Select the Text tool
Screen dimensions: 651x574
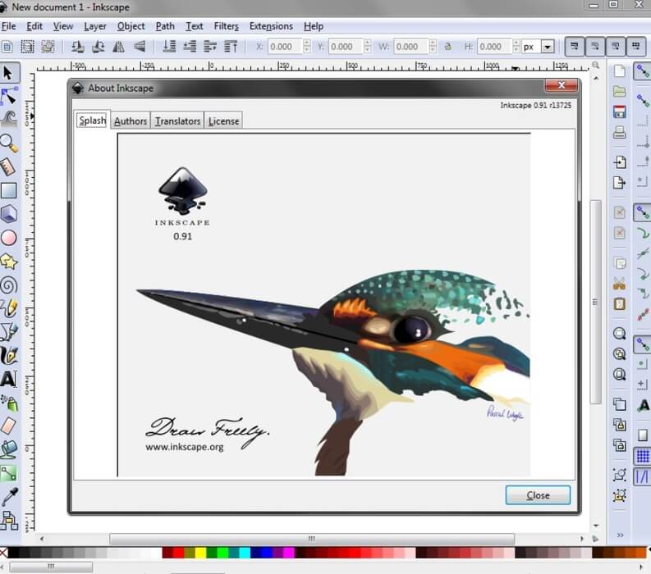pyautogui.click(x=8, y=379)
